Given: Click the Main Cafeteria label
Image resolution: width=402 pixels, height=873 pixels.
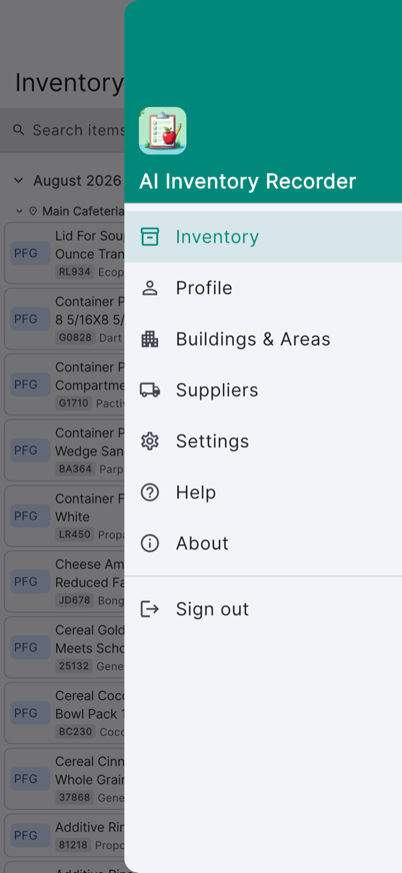Looking at the screenshot, I should [x=83, y=211].
